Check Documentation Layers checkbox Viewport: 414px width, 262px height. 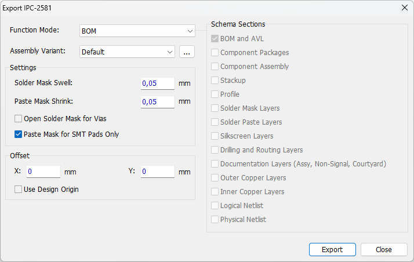[215, 164]
